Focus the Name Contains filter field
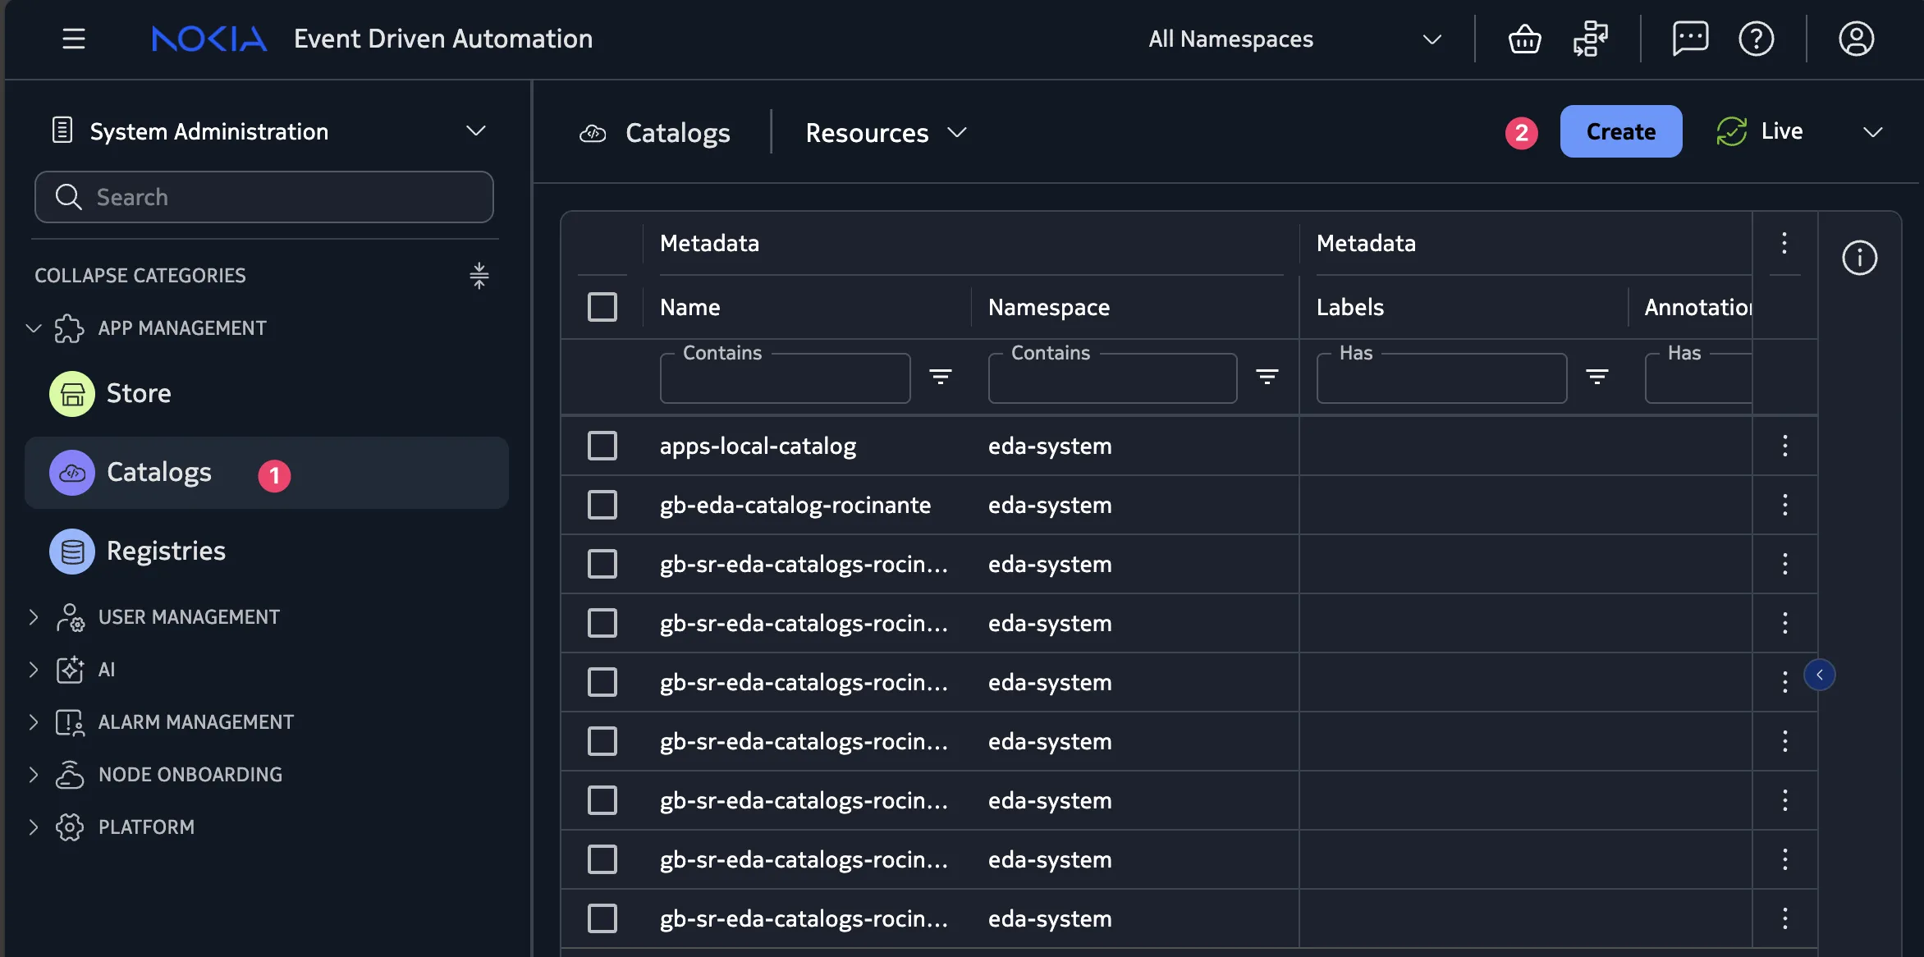Screen dimensions: 1924x957 click(785, 378)
